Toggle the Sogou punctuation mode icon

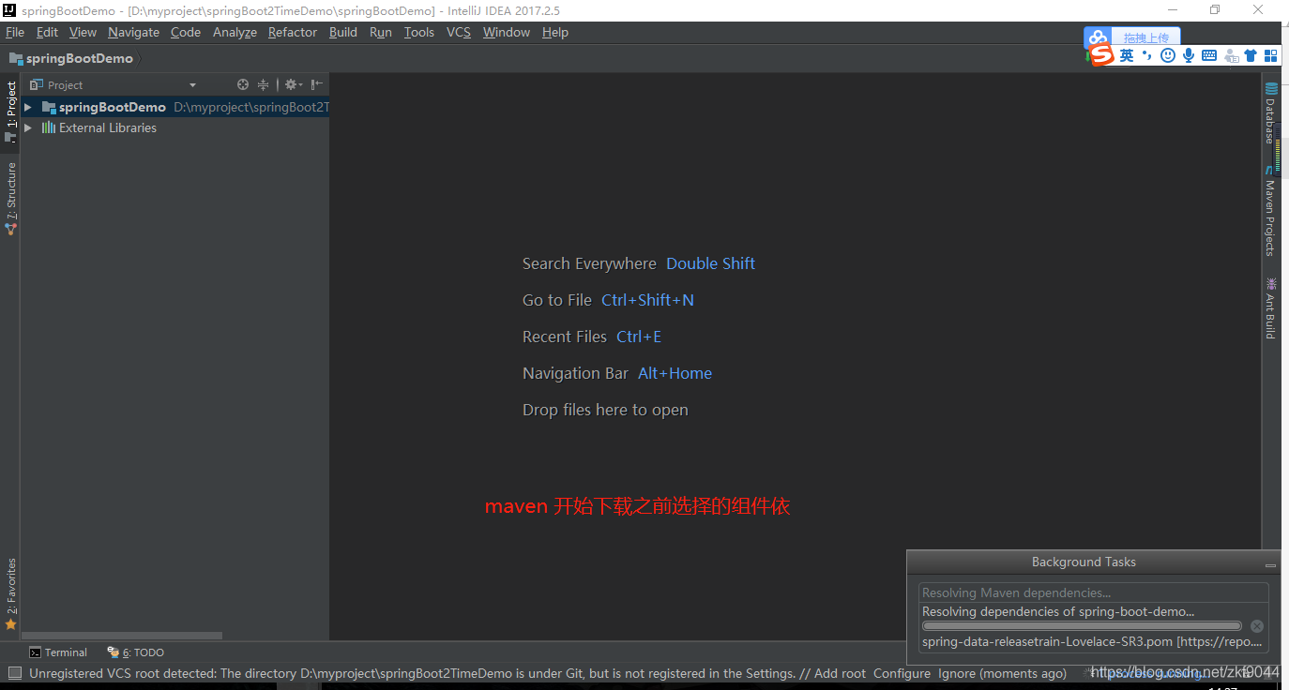coord(1147,55)
